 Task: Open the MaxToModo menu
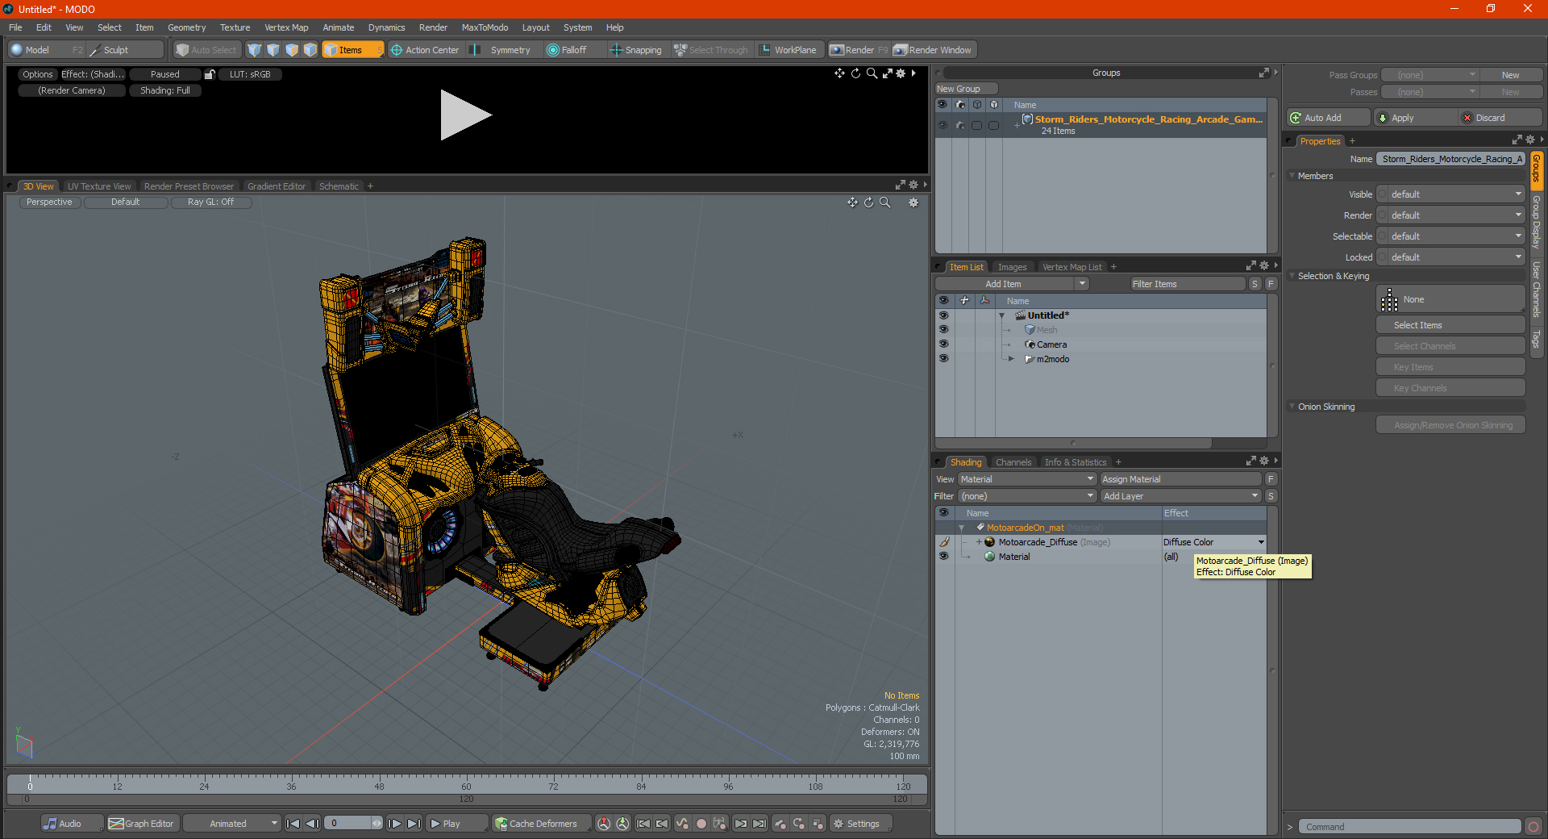[x=485, y=27]
